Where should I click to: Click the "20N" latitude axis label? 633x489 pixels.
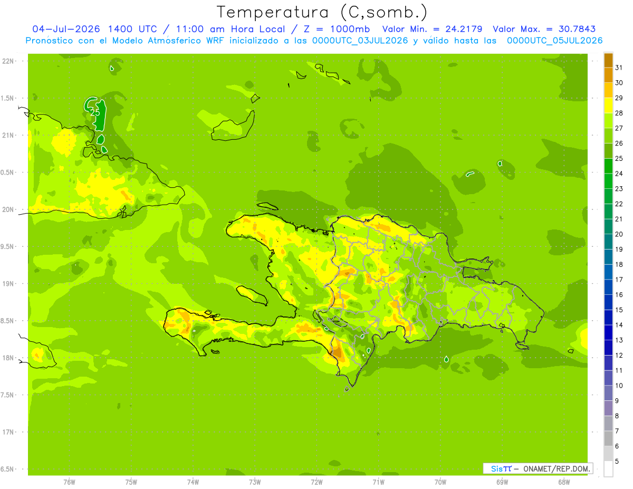8,209
